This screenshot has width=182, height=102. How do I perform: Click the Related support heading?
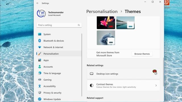tap(95, 98)
